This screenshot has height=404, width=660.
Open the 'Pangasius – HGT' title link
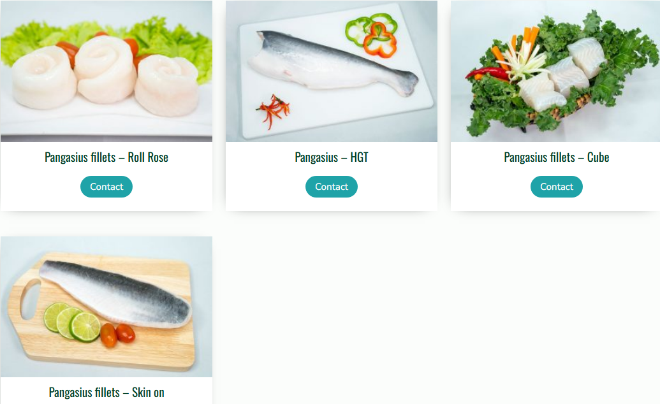pyautogui.click(x=331, y=157)
